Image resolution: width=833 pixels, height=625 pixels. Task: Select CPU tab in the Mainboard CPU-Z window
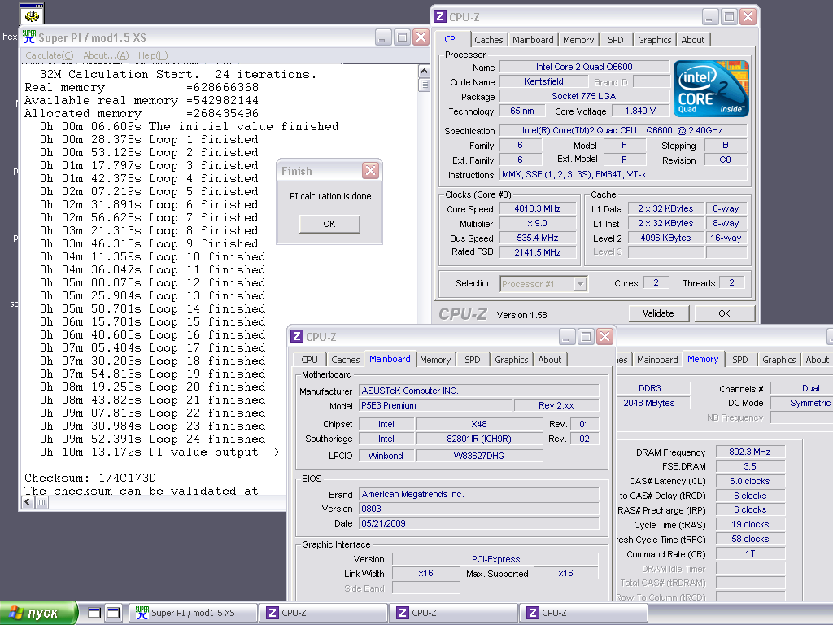(309, 360)
